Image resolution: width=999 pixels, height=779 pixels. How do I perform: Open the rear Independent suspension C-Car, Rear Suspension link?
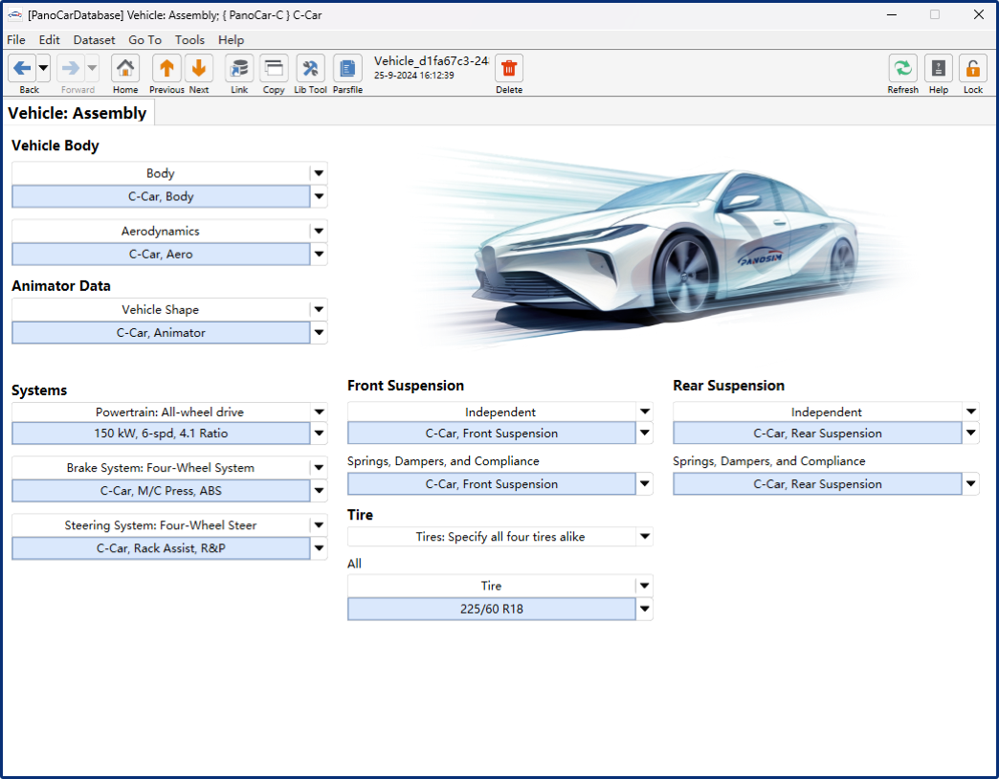(x=817, y=434)
